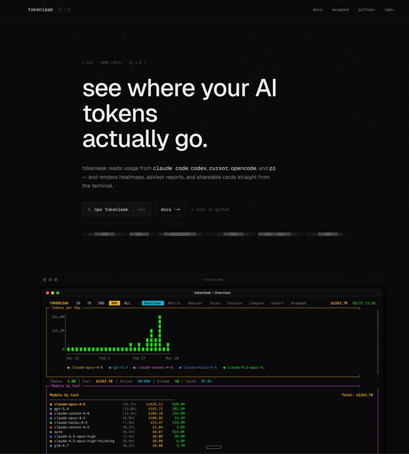Screen dimensions: 409x454
Task: Click the tokenleak logo in the navbar
Action: pos(40,9)
